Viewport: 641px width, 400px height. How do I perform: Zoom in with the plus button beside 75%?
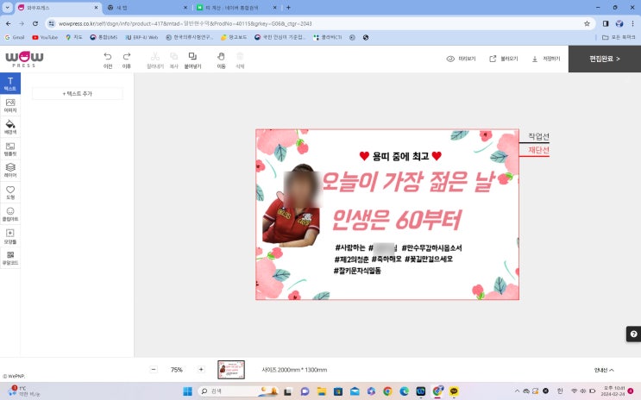click(201, 369)
